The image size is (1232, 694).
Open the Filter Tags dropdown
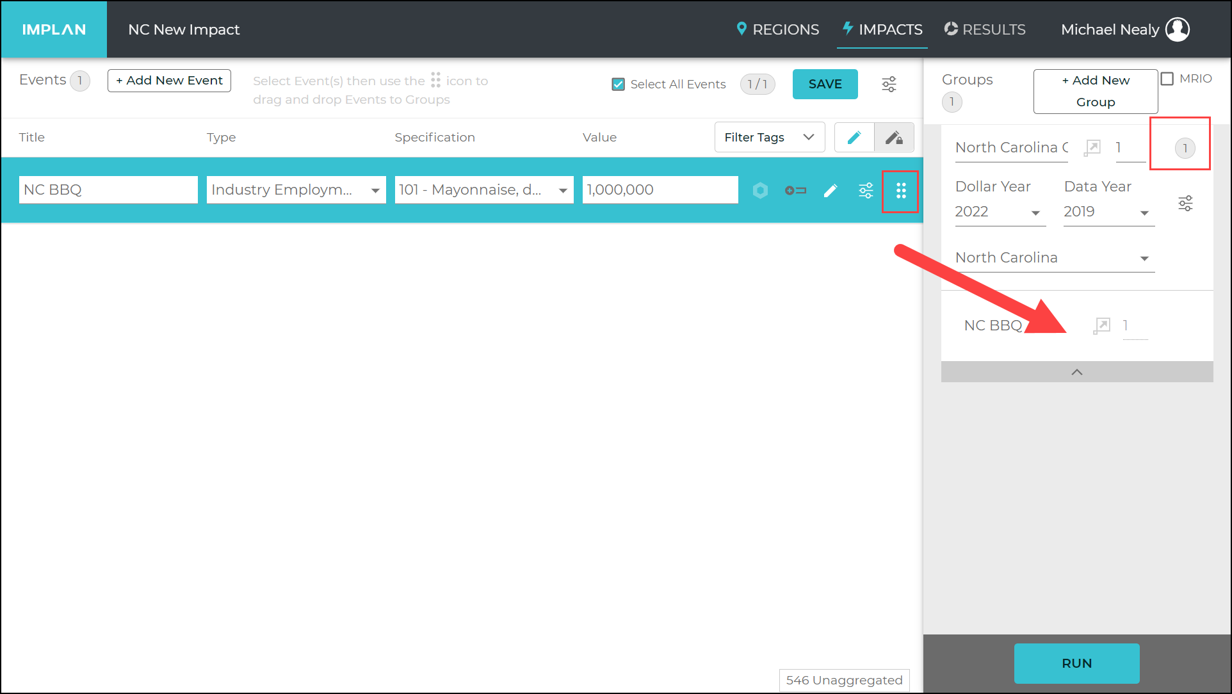tap(769, 137)
